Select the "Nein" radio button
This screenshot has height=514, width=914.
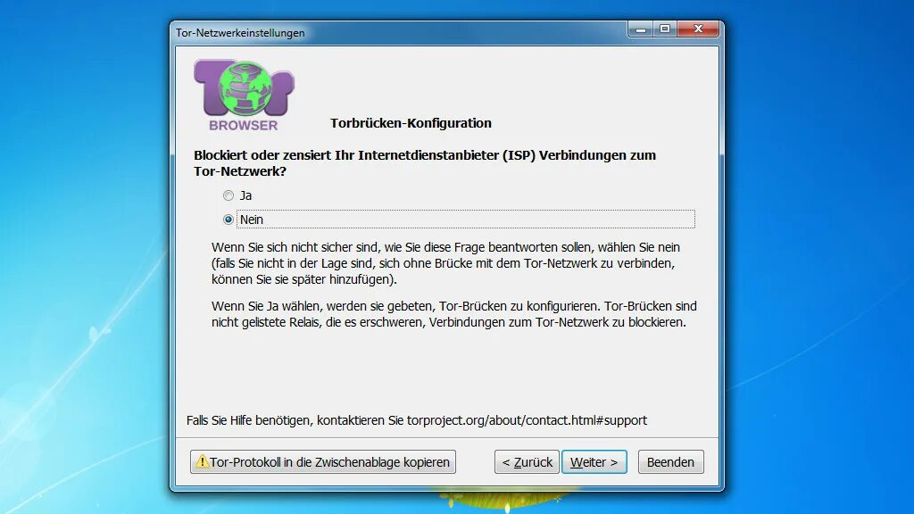click(x=228, y=220)
